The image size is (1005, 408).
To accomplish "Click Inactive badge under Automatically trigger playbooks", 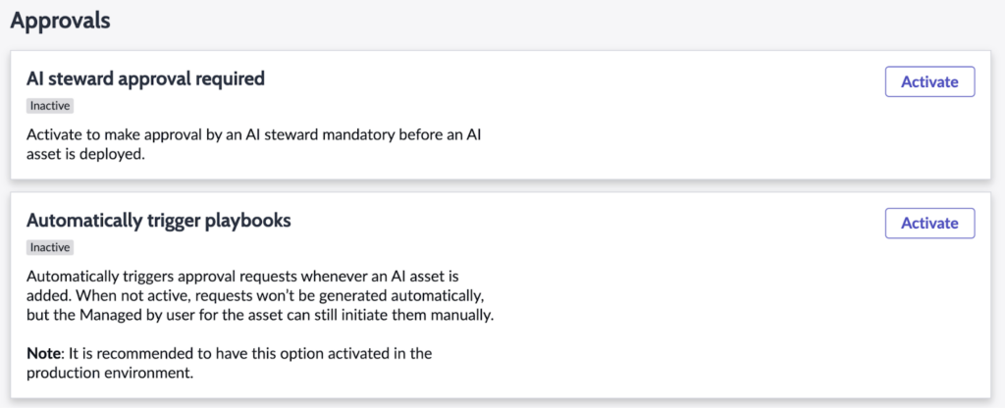I will pyautogui.click(x=50, y=247).
